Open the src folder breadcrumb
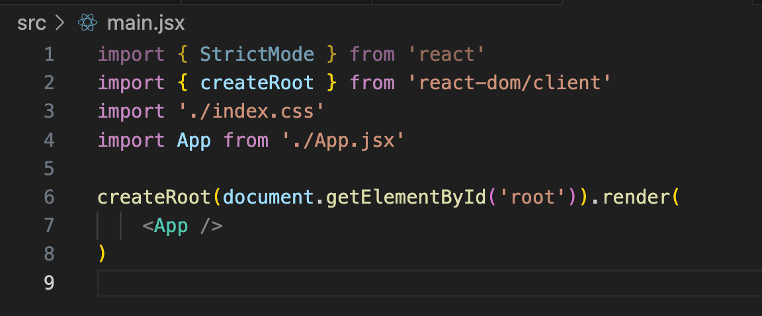Image resolution: width=762 pixels, height=316 pixels. [x=31, y=24]
